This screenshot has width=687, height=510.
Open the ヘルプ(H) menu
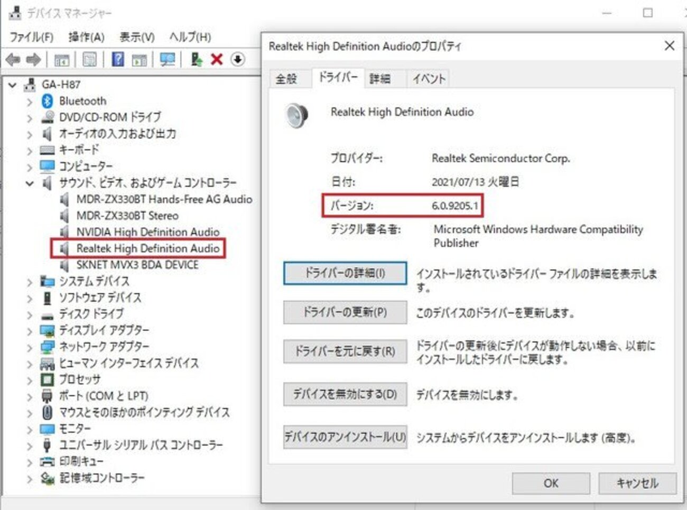point(190,37)
